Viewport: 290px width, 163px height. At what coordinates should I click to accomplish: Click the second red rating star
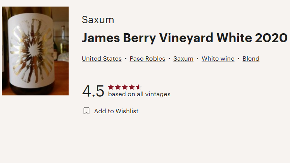[x=118, y=87]
